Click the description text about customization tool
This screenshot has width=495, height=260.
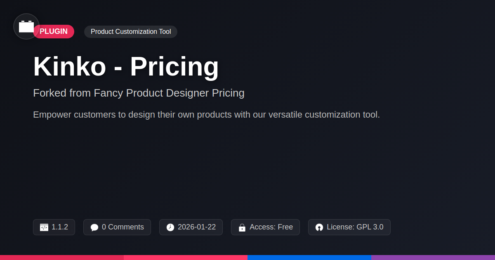tap(206, 115)
